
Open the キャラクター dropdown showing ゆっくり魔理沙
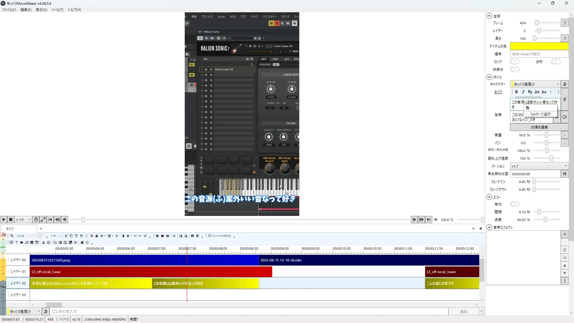click(x=535, y=84)
